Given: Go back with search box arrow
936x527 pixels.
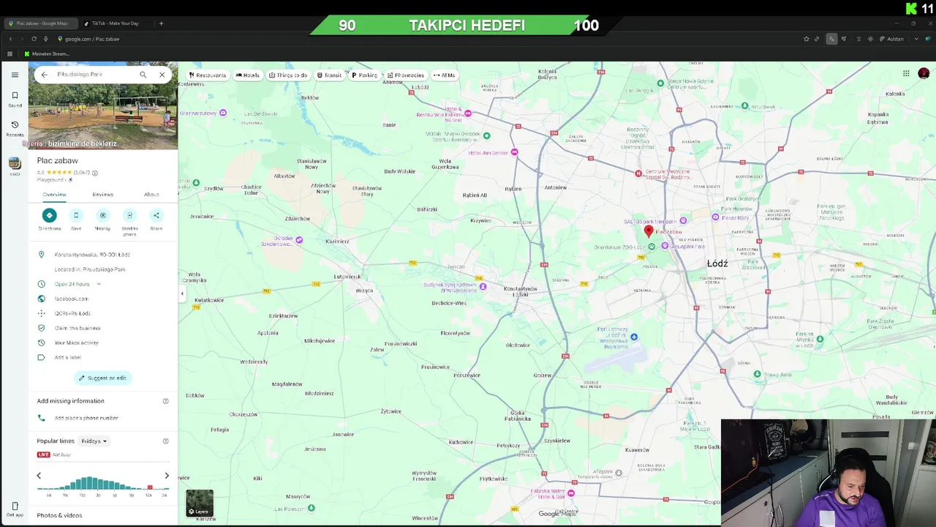Looking at the screenshot, I should pos(45,75).
